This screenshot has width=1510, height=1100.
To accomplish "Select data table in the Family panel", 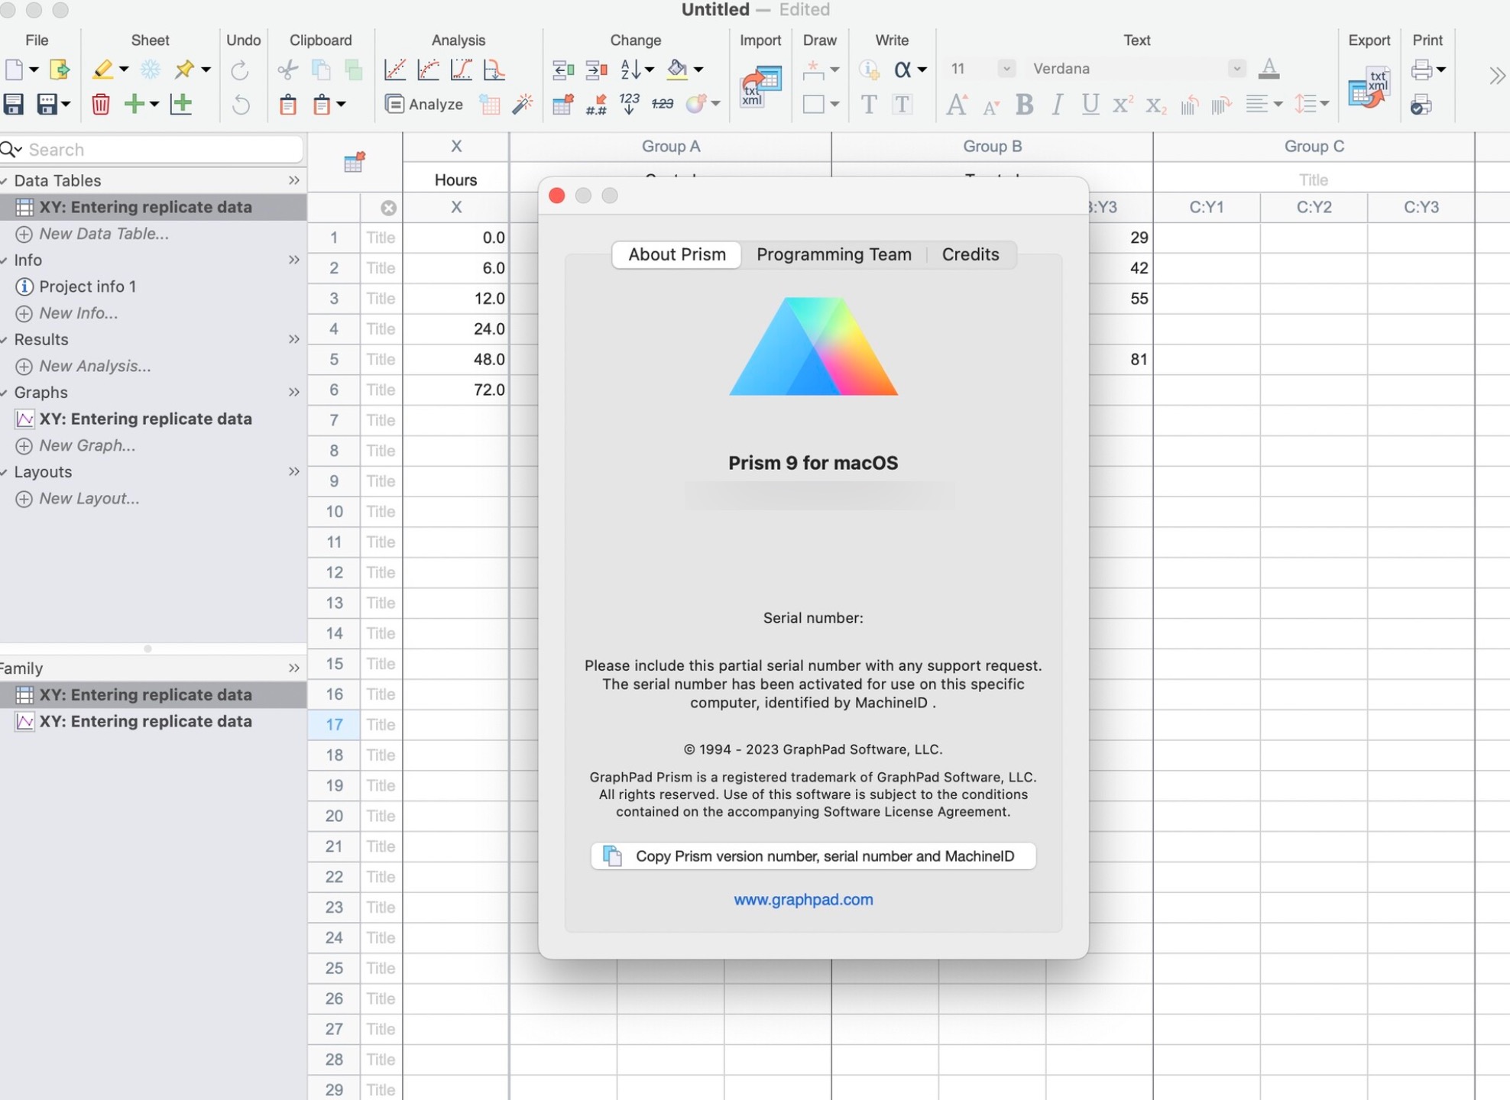I will point(145,694).
